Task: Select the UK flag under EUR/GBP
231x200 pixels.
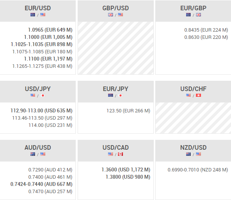Action: pos(198,15)
